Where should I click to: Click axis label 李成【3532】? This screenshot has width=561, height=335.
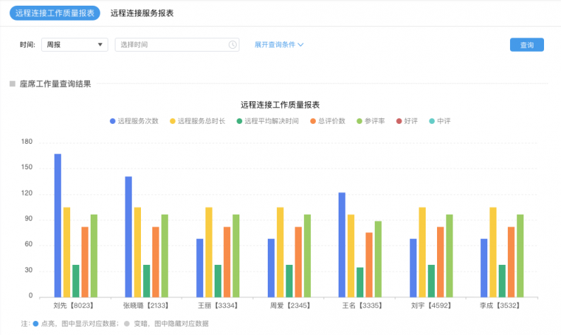[x=500, y=306]
